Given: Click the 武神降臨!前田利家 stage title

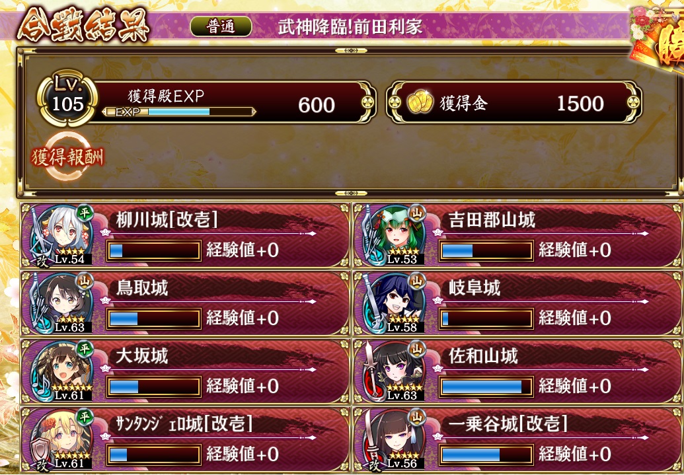Looking at the screenshot, I should coord(350,27).
